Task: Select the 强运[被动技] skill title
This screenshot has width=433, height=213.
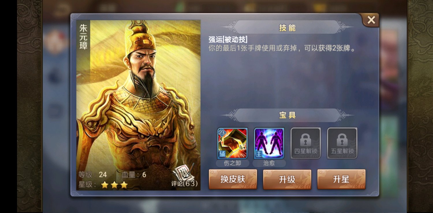Action: pos(228,39)
